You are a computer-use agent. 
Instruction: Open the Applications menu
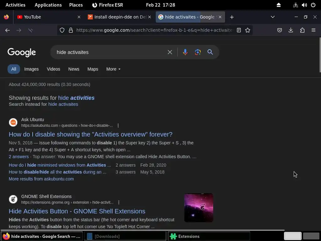[48, 5]
